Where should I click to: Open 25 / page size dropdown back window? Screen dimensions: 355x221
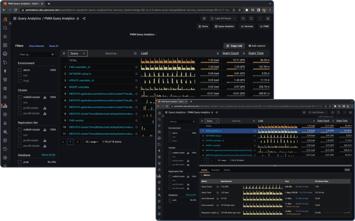[x=92, y=142]
